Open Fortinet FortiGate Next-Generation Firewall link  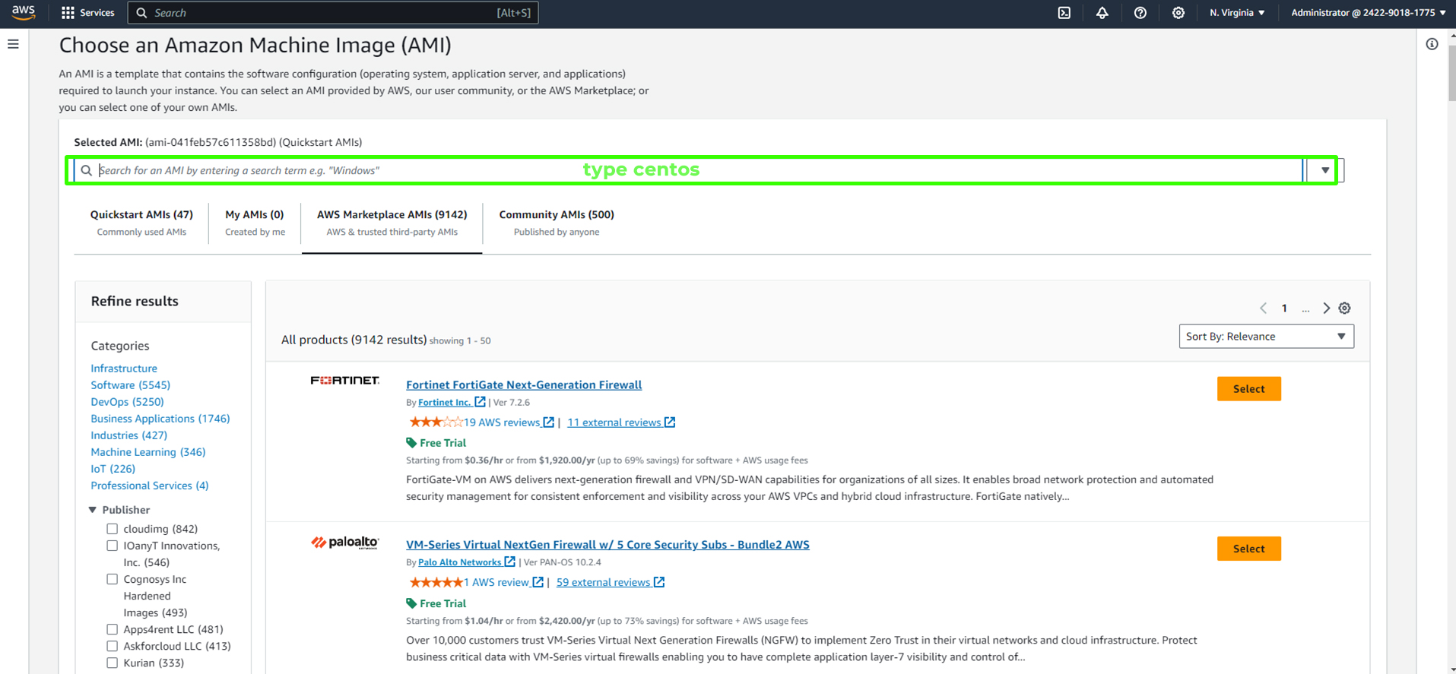(524, 384)
